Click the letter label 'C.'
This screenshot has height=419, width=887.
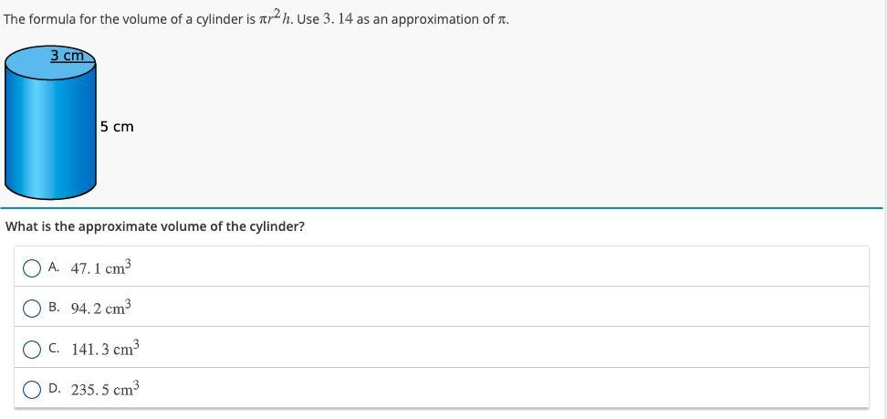(55, 349)
